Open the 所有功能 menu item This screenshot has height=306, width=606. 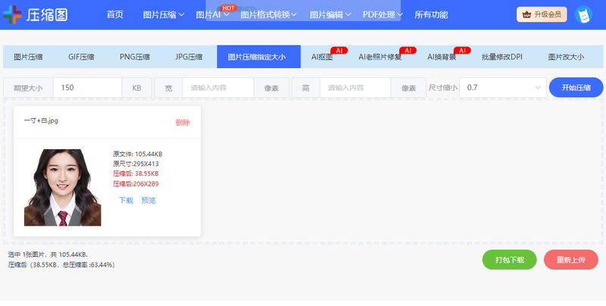[x=431, y=14]
